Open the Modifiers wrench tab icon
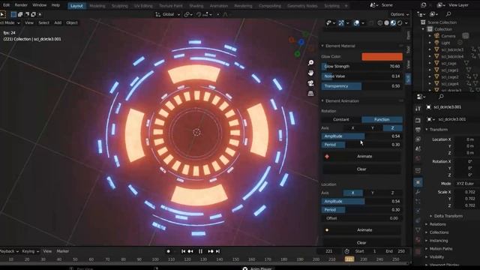Viewport: 480px width, 270px height. click(418, 192)
